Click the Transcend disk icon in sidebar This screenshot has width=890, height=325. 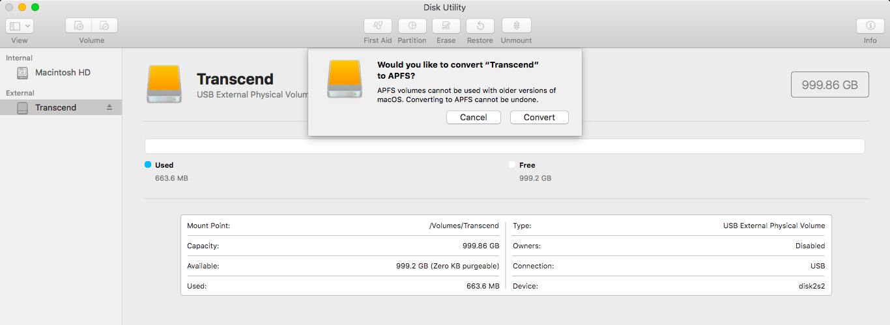(23, 107)
